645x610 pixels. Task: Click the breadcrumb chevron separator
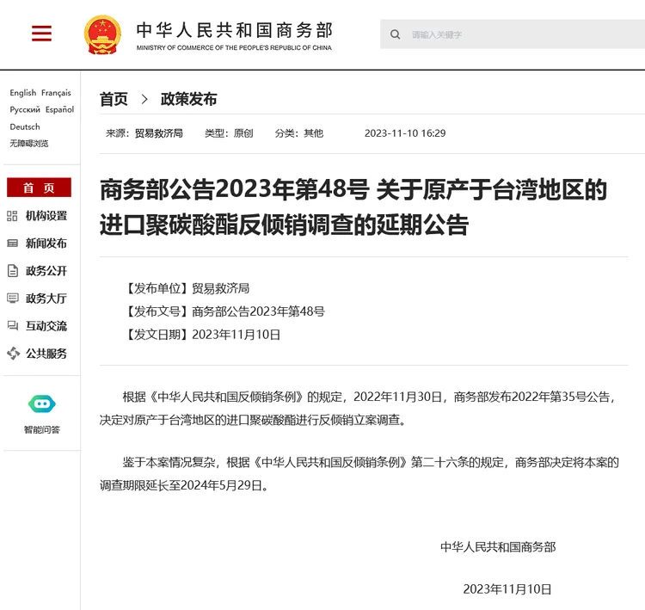click(x=144, y=99)
